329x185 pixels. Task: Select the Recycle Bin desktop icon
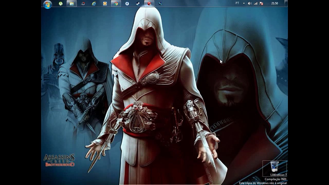tap(275, 169)
